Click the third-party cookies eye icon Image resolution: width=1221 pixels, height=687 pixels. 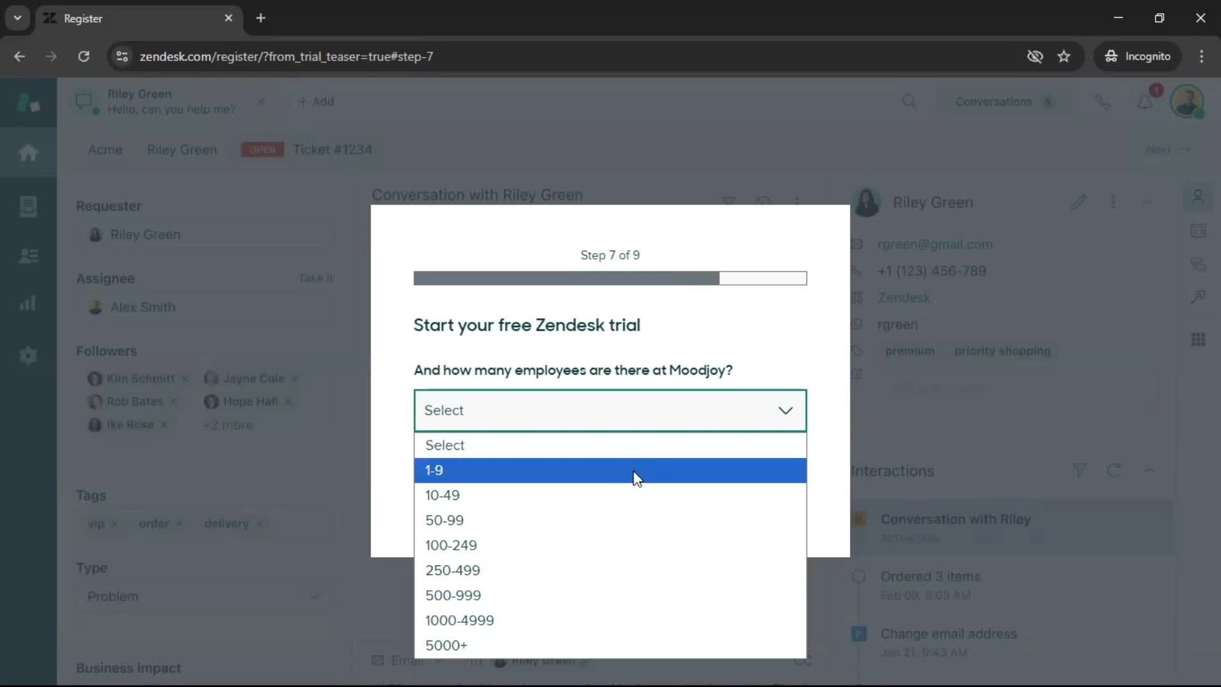point(1035,56)
